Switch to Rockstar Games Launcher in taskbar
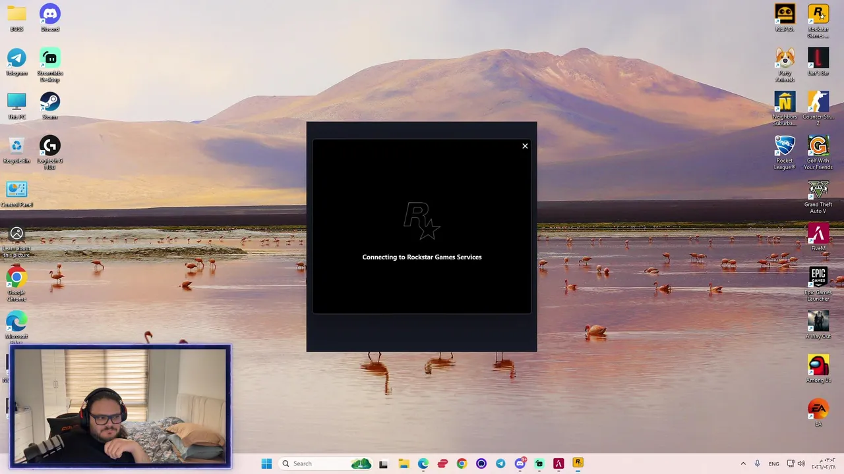 point(578,463)
